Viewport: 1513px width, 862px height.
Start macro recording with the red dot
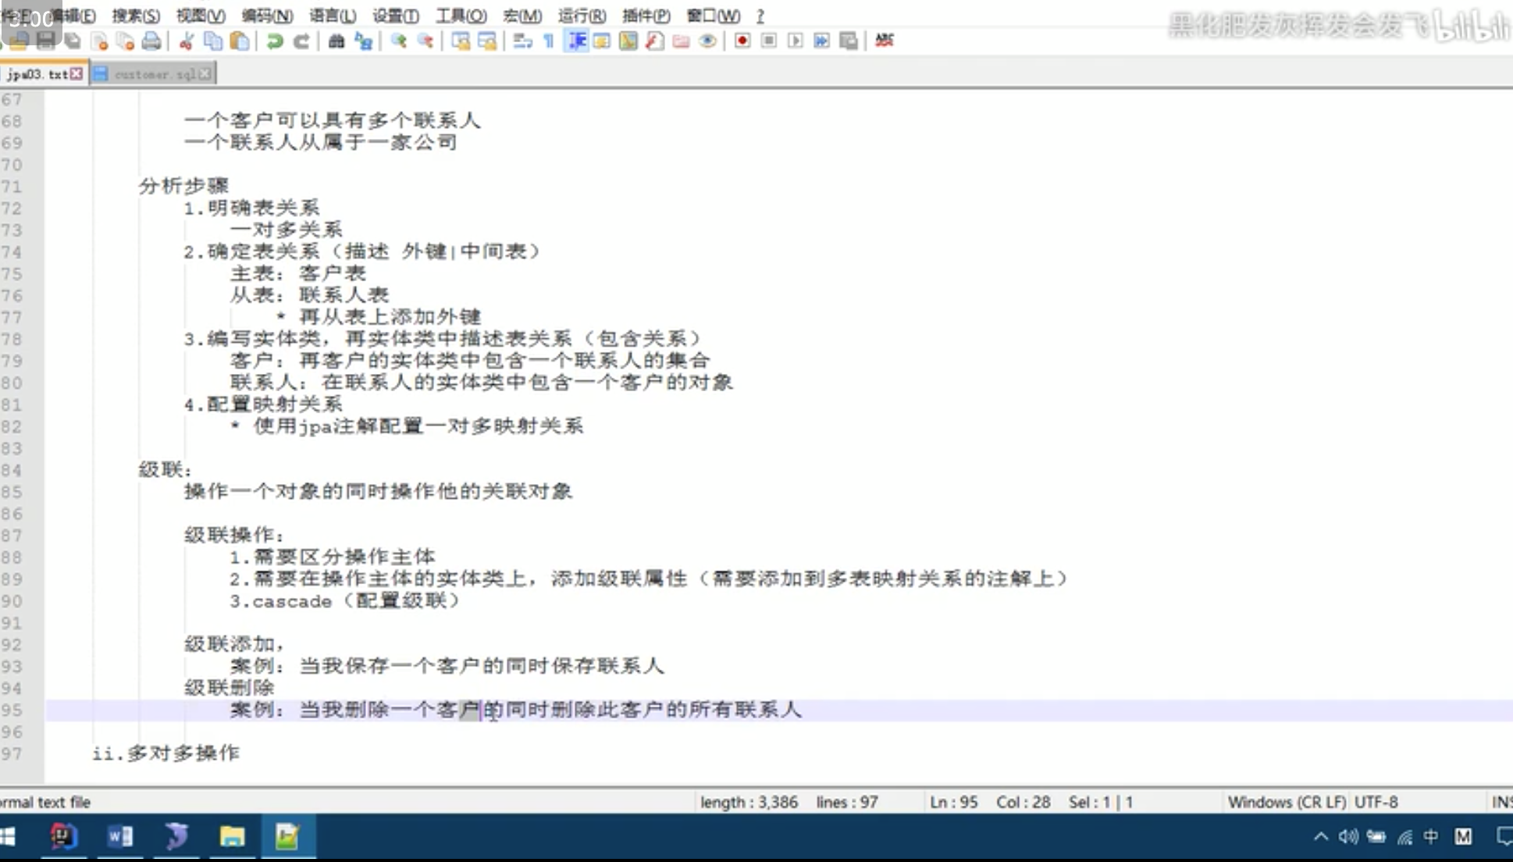[742, 41]
